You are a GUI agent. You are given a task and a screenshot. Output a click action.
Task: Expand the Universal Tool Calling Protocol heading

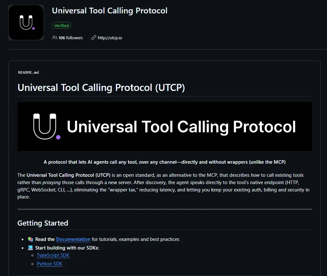click(101, 87)
